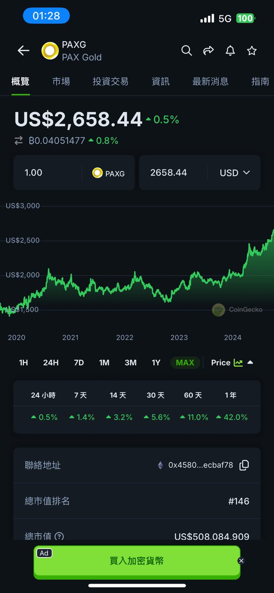Screen dimensions: 274x593
Task: Tap contract address 0x4580...ecbaf78
Action: pyautogui.click(x=200, y=465)
